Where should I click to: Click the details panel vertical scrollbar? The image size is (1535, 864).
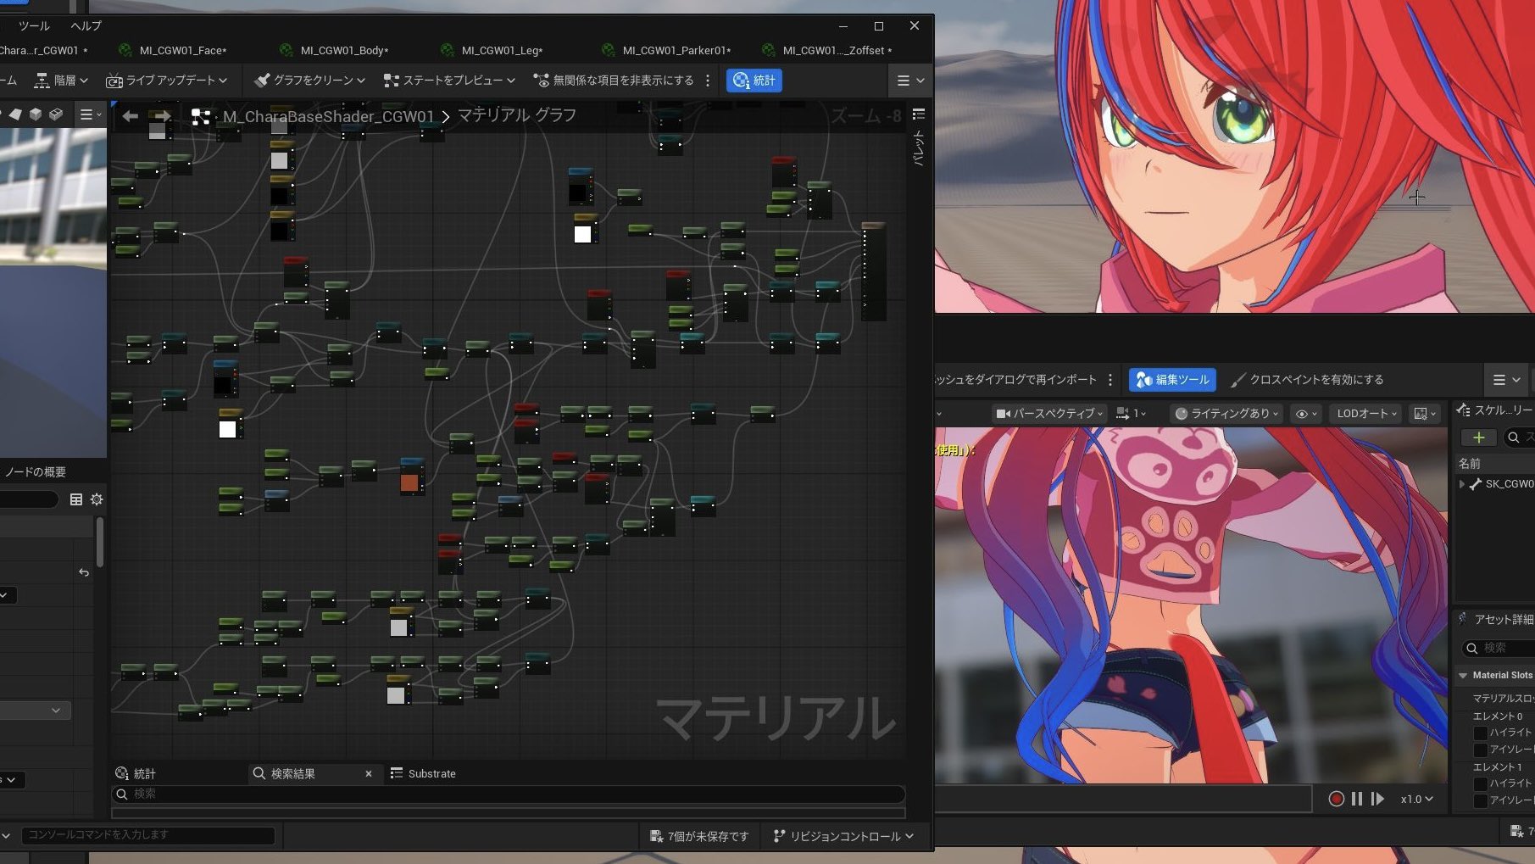(x=100, y=543)
